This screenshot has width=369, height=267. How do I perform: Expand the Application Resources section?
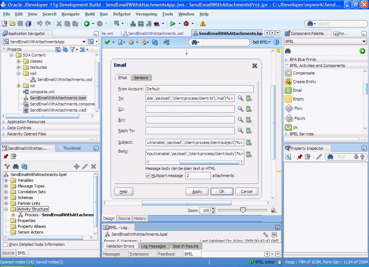pyautogui.click(x=4, y=122)
